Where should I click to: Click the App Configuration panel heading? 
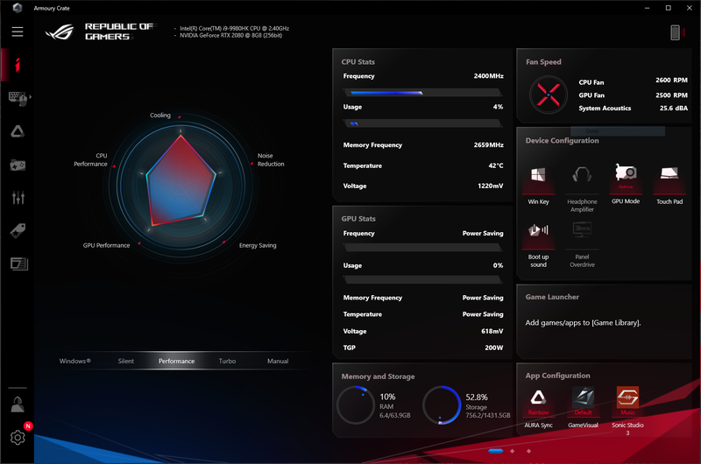[557, 376]
